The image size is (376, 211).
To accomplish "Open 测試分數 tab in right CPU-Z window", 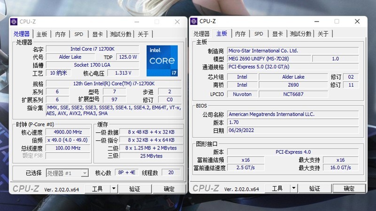I will 300,34.
